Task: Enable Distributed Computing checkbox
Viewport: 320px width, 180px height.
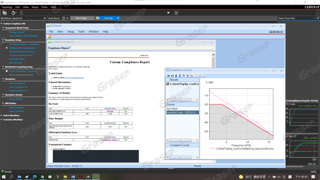Action: 7,71
